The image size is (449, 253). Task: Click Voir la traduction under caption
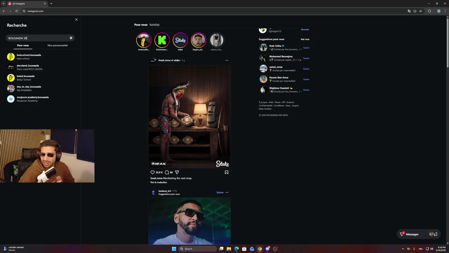coord(159,182)
